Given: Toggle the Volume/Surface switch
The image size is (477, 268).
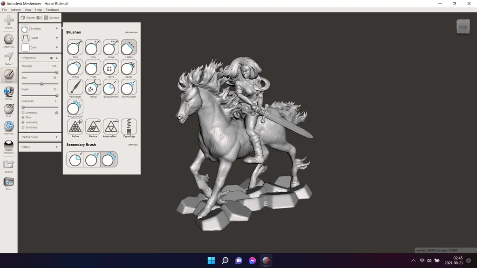Looking at the screenshot, I should [40, 18].
